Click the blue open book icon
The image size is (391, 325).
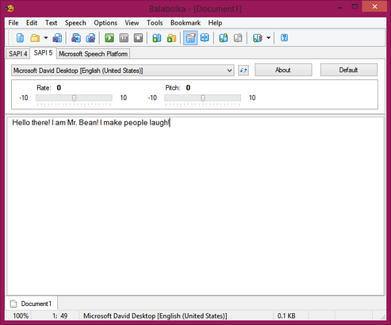(x=205, y=38)
